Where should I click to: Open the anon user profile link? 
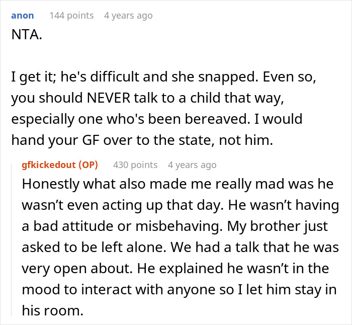[x=22, y=16]
